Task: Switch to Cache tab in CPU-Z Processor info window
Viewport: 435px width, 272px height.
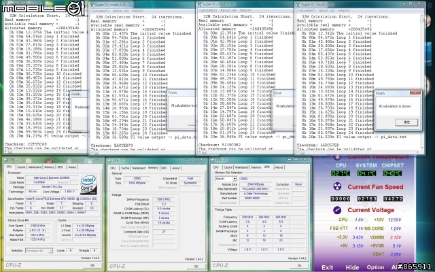Action: pos(21,167)
